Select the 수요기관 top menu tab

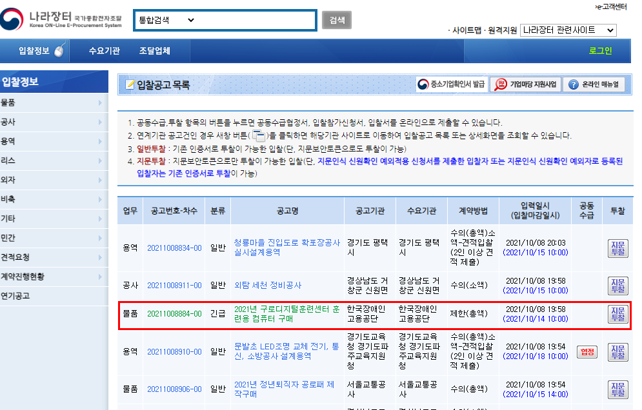coord(105,51)
